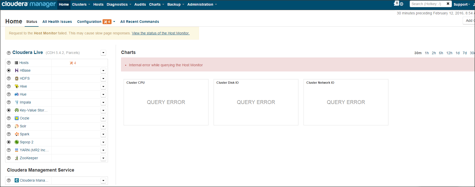Click the HDFS unknown-health status icon
The image size is (475, 187).
coord(9,78)
